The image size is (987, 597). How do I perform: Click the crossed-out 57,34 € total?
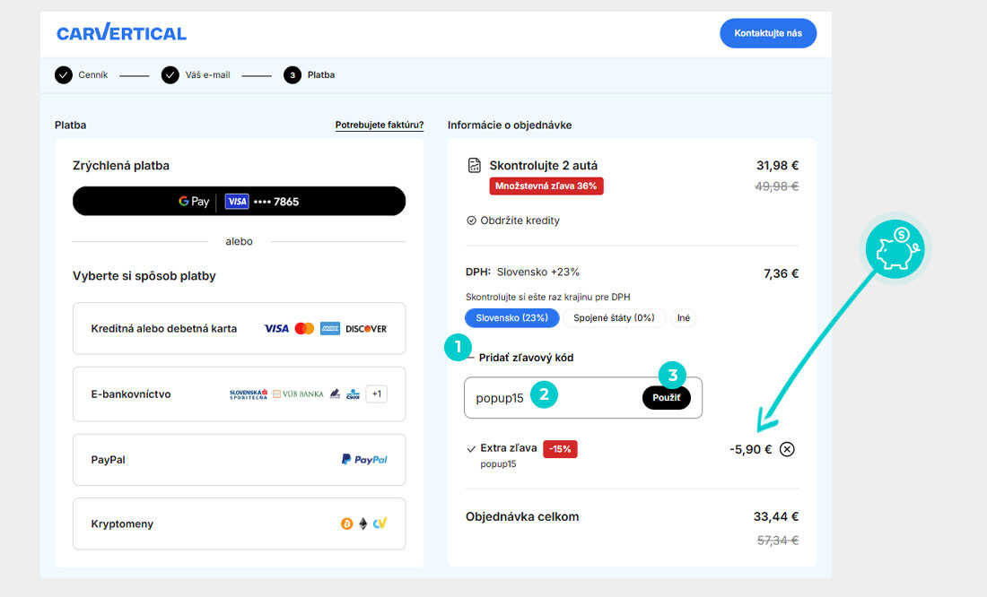click(x=778, y=541)
